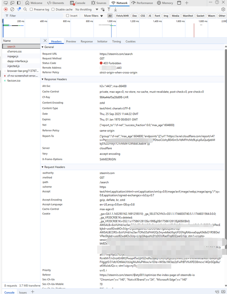Filter by Media requests
Screen dimensions: 227x294
click(x=176, y=16)
